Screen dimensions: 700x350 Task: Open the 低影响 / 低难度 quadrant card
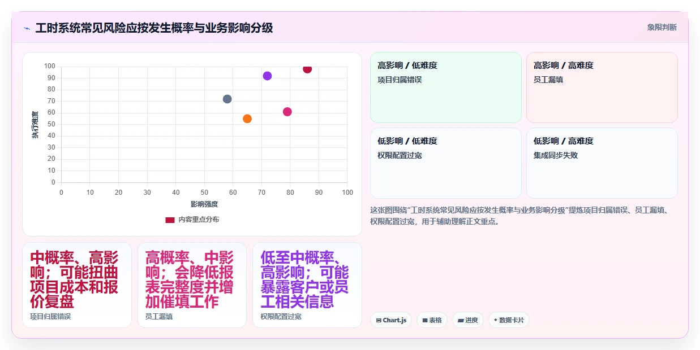446,163
